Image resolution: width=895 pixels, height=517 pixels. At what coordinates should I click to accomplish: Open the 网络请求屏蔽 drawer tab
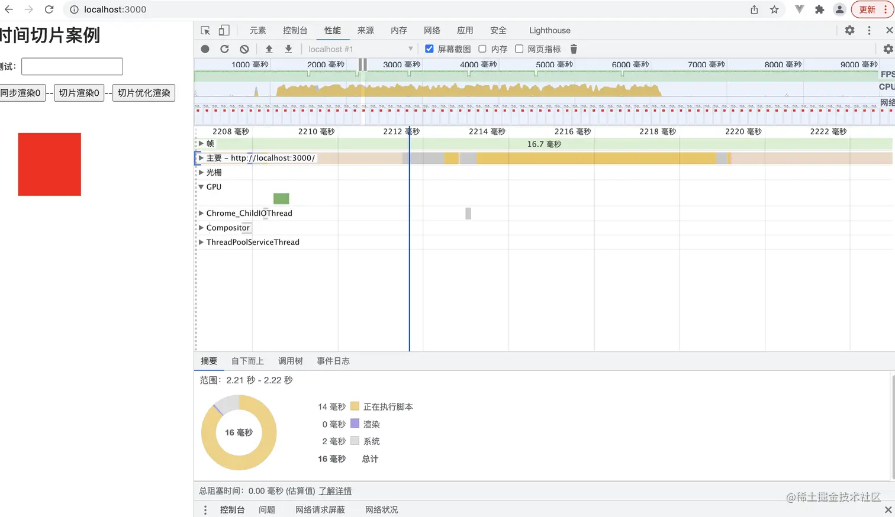pyautogui.click(x=320, y=509)
